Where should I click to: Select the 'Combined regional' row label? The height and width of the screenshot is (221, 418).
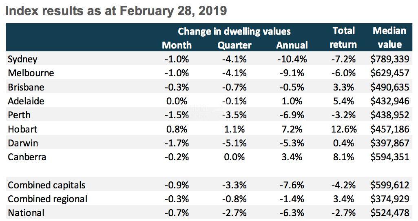48,199
